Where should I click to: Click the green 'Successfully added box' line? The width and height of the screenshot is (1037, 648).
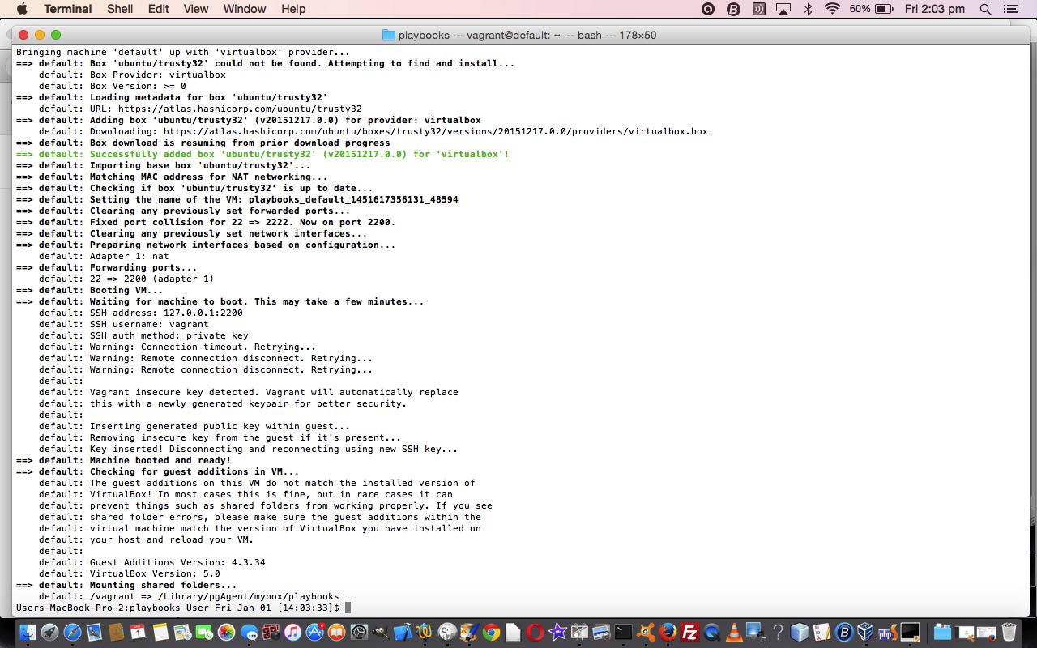(262, 154)
